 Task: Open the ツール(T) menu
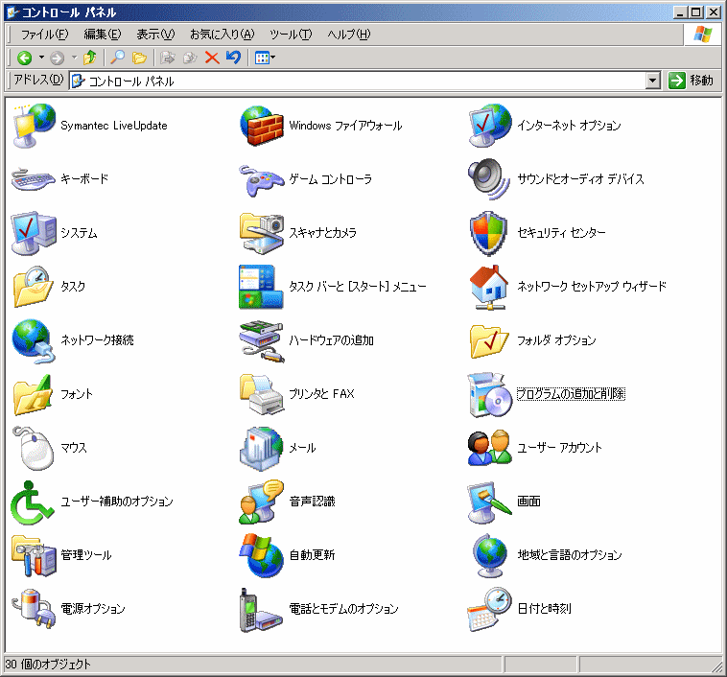[291, 35]
